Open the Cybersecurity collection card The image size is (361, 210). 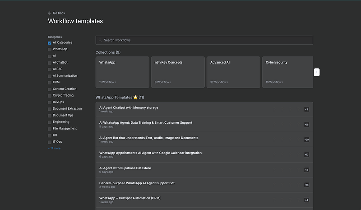289,72
